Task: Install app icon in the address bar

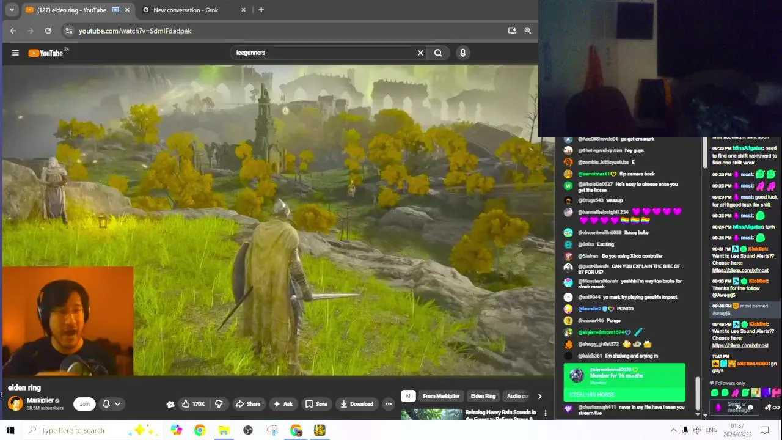Action: [512, 31]
